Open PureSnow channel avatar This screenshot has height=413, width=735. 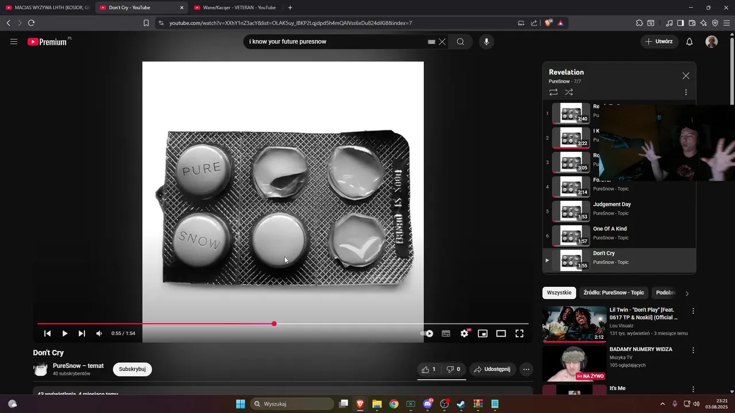(41, 369)
